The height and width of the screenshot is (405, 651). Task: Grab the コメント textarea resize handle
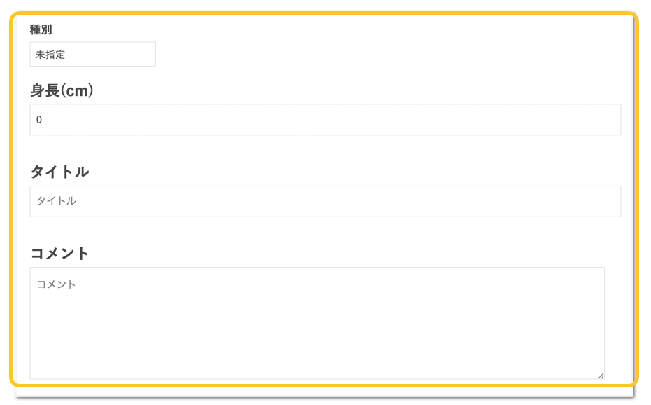coord(601,376)
